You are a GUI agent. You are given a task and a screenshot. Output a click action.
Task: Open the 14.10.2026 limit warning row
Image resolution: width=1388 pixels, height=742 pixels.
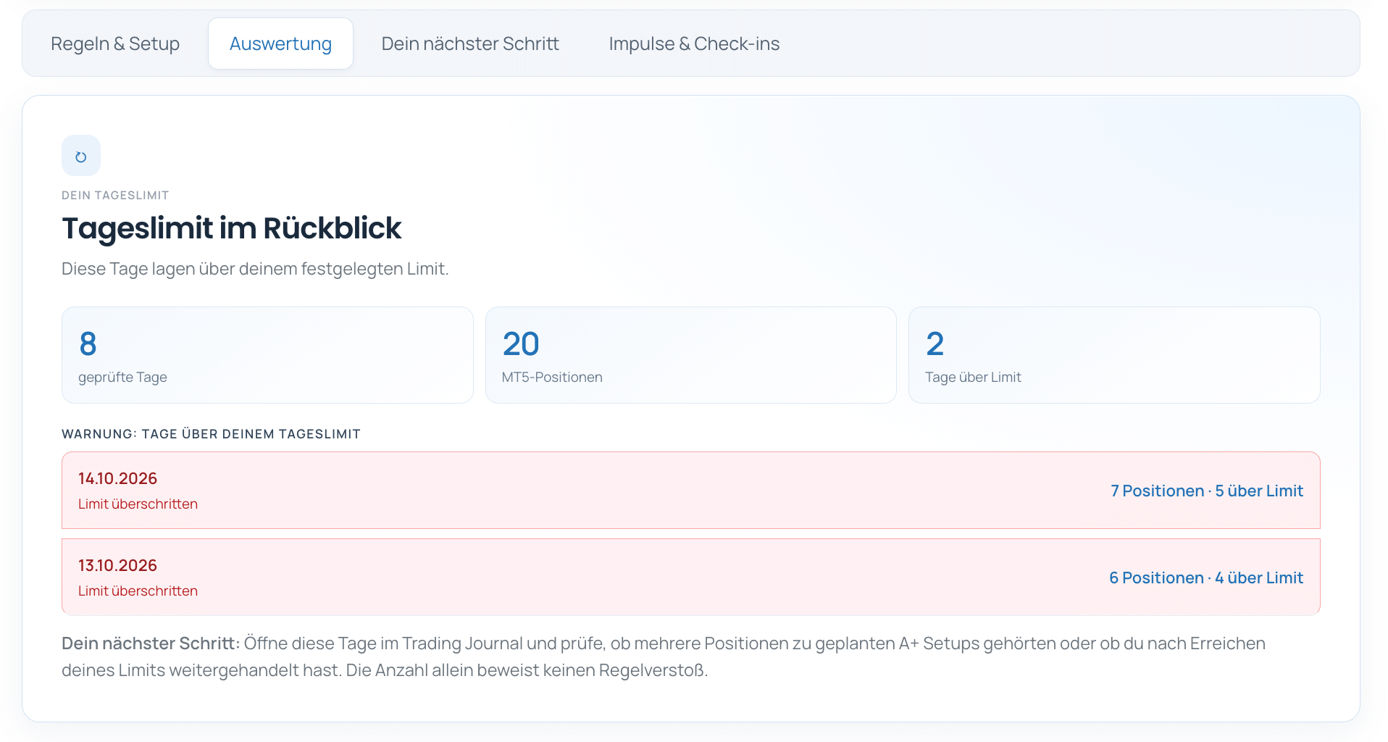pyautogui.click(x=691, y=491)
